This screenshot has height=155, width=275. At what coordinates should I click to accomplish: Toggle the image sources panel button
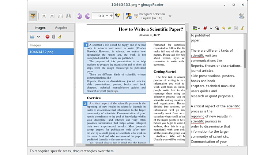pos(33,16)
